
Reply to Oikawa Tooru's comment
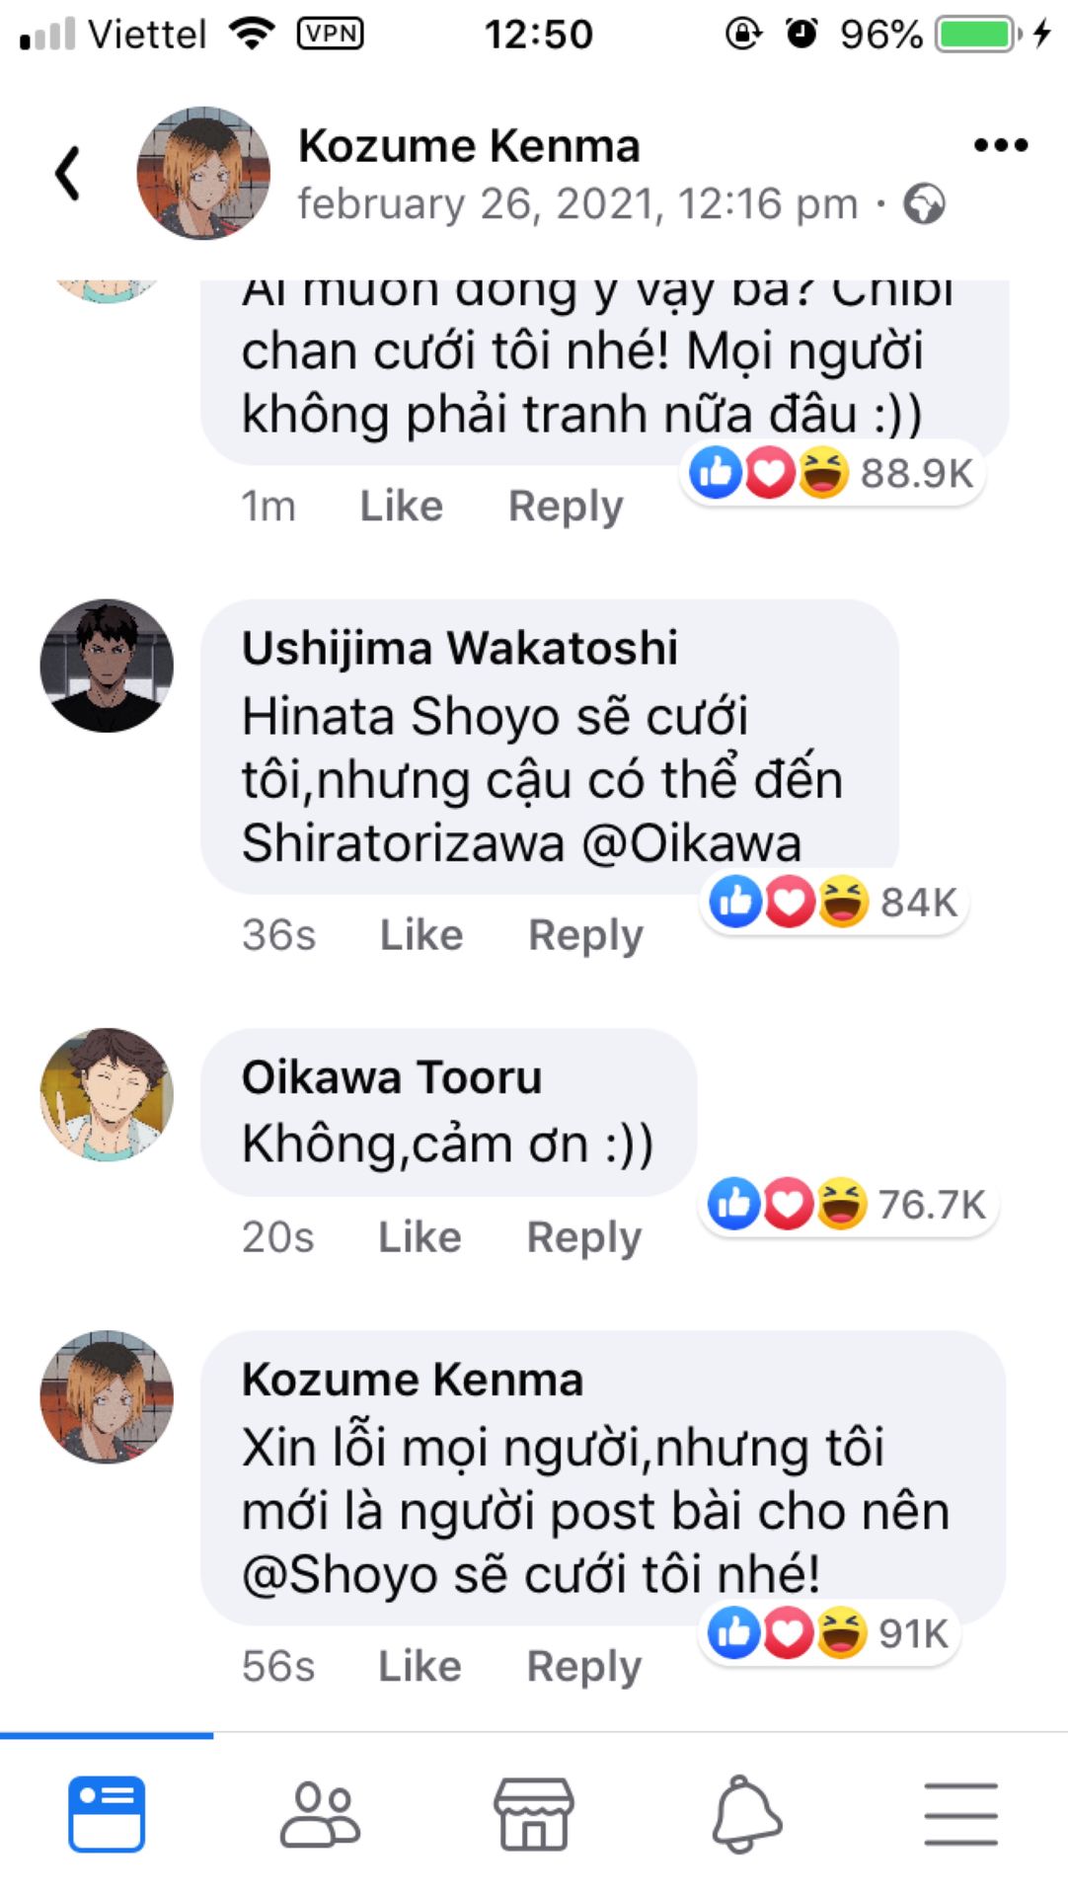pos(583,1237)
